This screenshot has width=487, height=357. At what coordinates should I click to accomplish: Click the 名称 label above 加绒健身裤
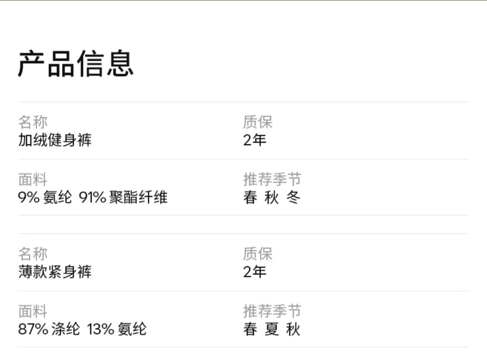pyautogui.click(x=33, y=122)
